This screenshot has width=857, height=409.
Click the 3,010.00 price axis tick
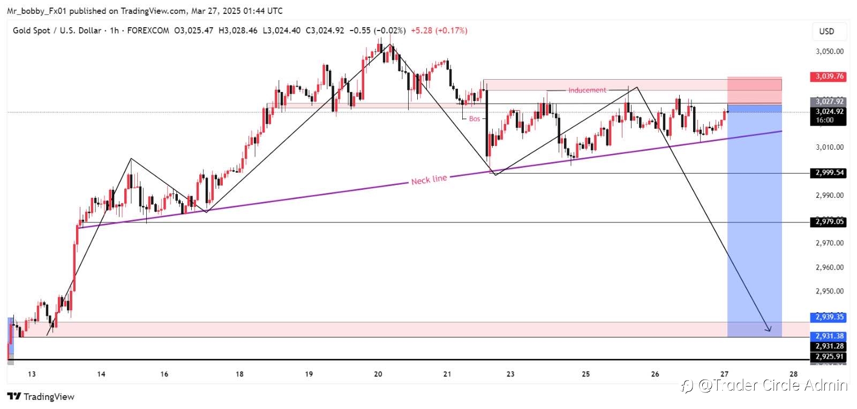pyautogui.click(x=829, y=147)
